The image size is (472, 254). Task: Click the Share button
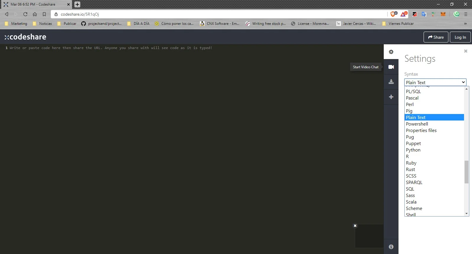(x=436, y=37)
